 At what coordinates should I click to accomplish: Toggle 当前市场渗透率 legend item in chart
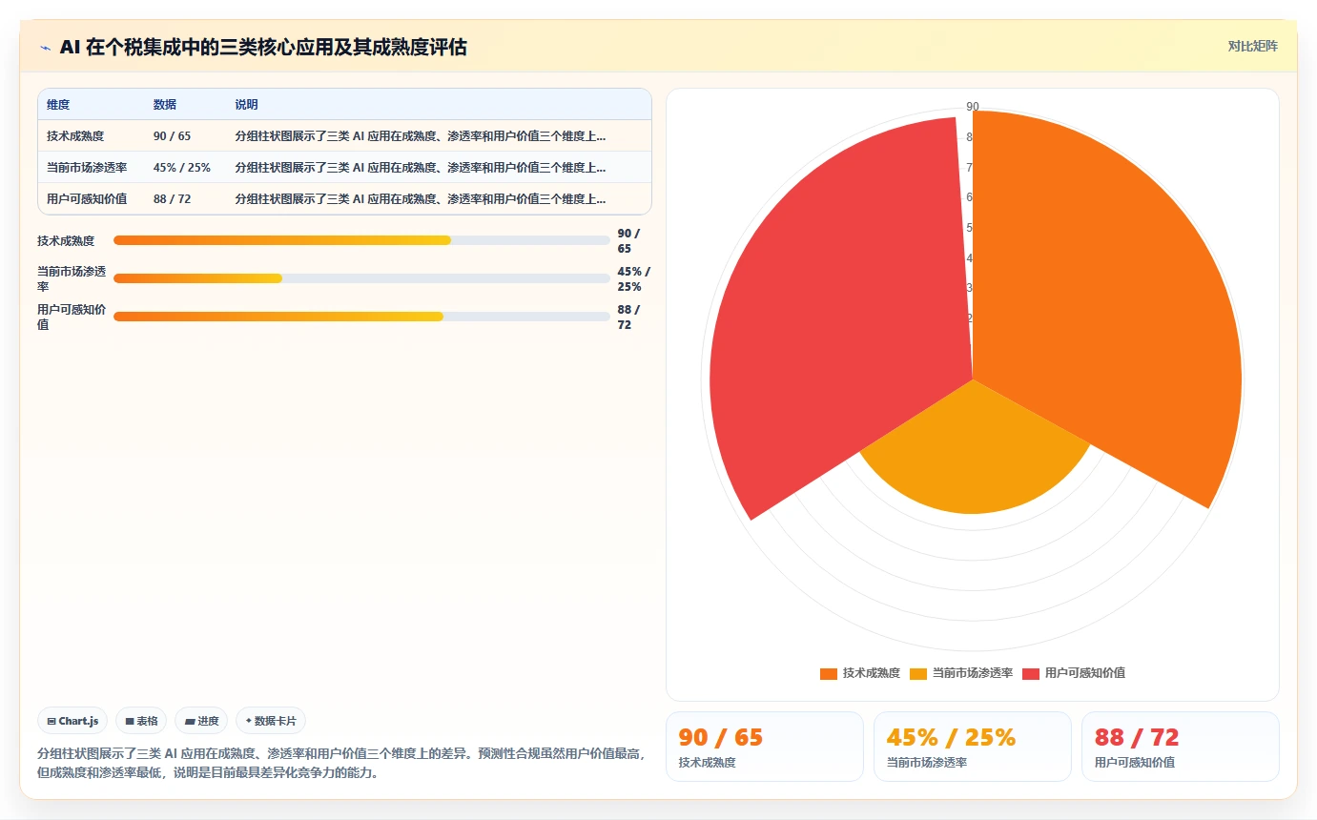(x=960, y=673)
